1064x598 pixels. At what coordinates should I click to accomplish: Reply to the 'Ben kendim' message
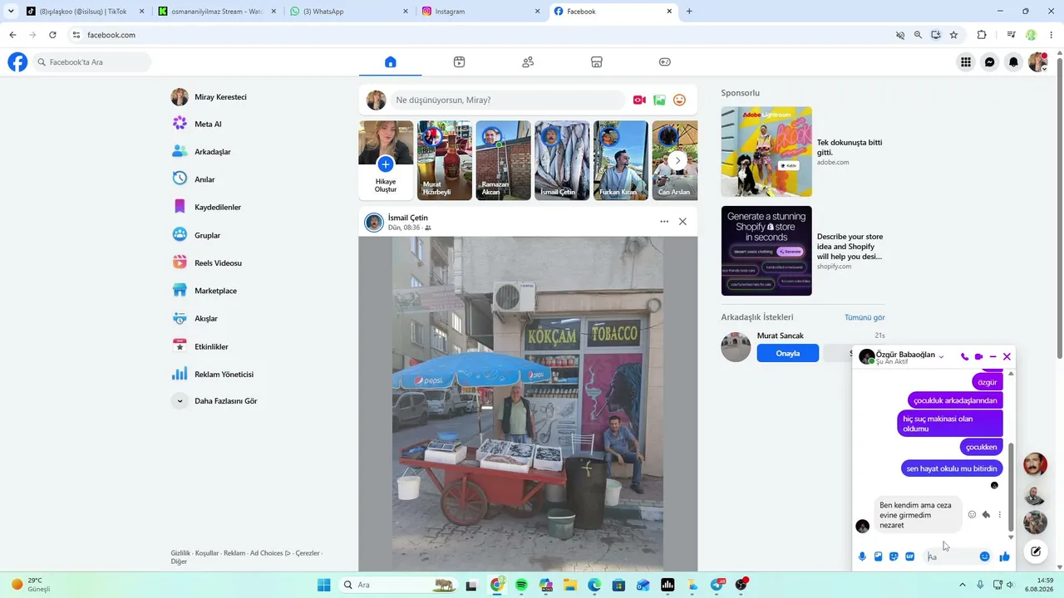[x=986, y=515]
